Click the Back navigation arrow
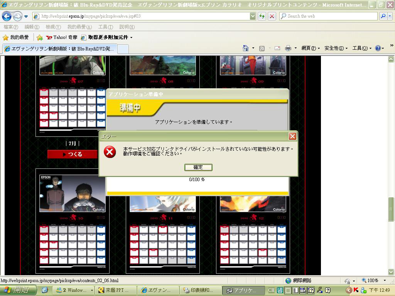The image size is (395, 296). (x=7, y=17)
